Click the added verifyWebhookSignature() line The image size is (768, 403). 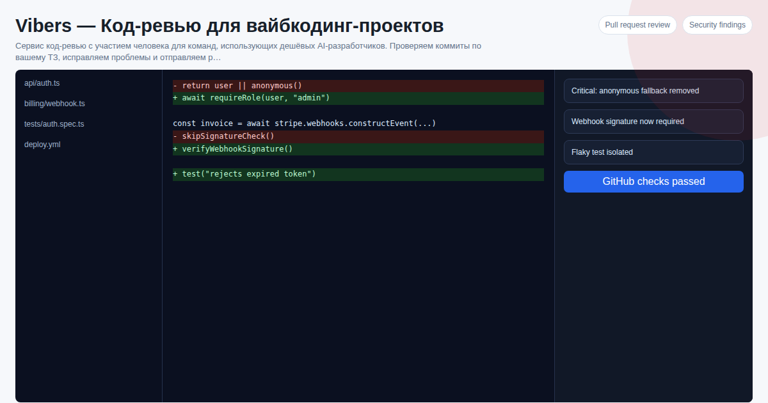pyautogui.click(x=358, y=149)
